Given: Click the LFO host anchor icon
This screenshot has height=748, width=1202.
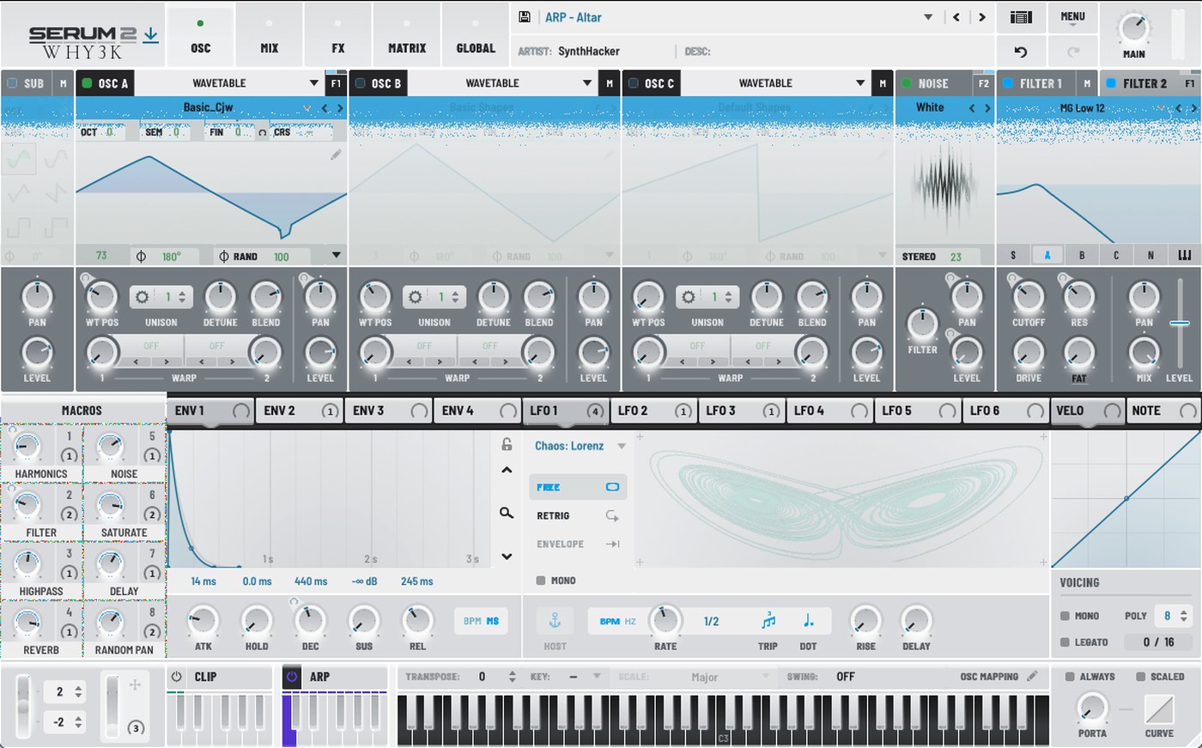Looking at the screenshot, I should coord(555,620).
